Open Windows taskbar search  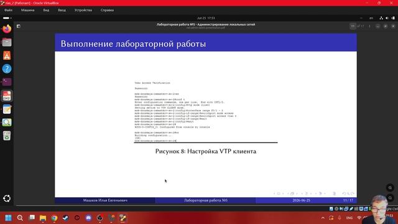20,218
